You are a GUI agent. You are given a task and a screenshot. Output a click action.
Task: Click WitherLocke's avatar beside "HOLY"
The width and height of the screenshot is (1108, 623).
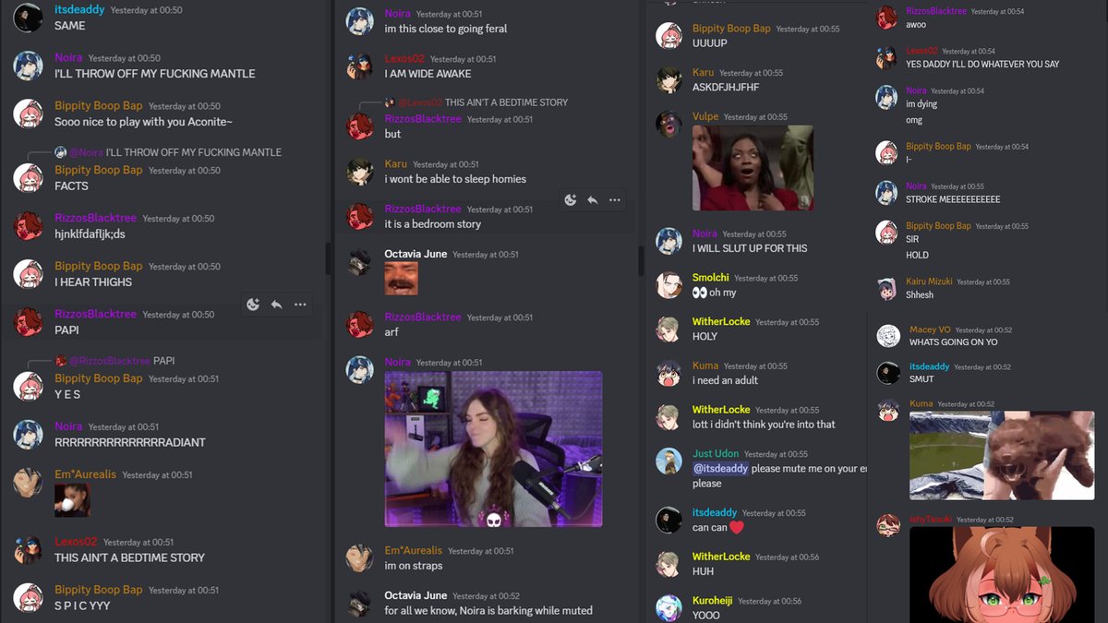point(668,329)
